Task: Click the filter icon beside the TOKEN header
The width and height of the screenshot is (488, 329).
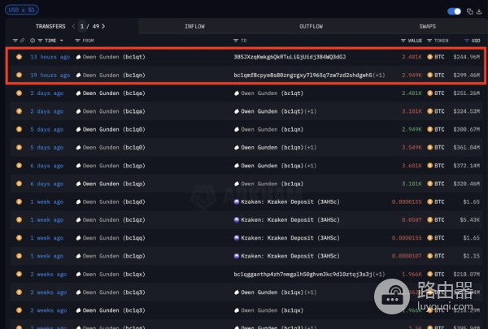Action: [x=430, y=40]
